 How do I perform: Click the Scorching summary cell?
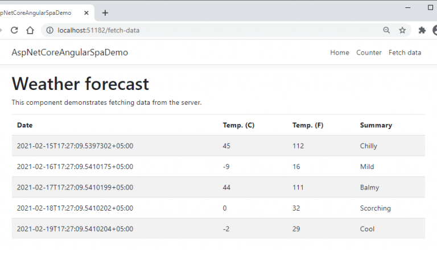[375, 208]
